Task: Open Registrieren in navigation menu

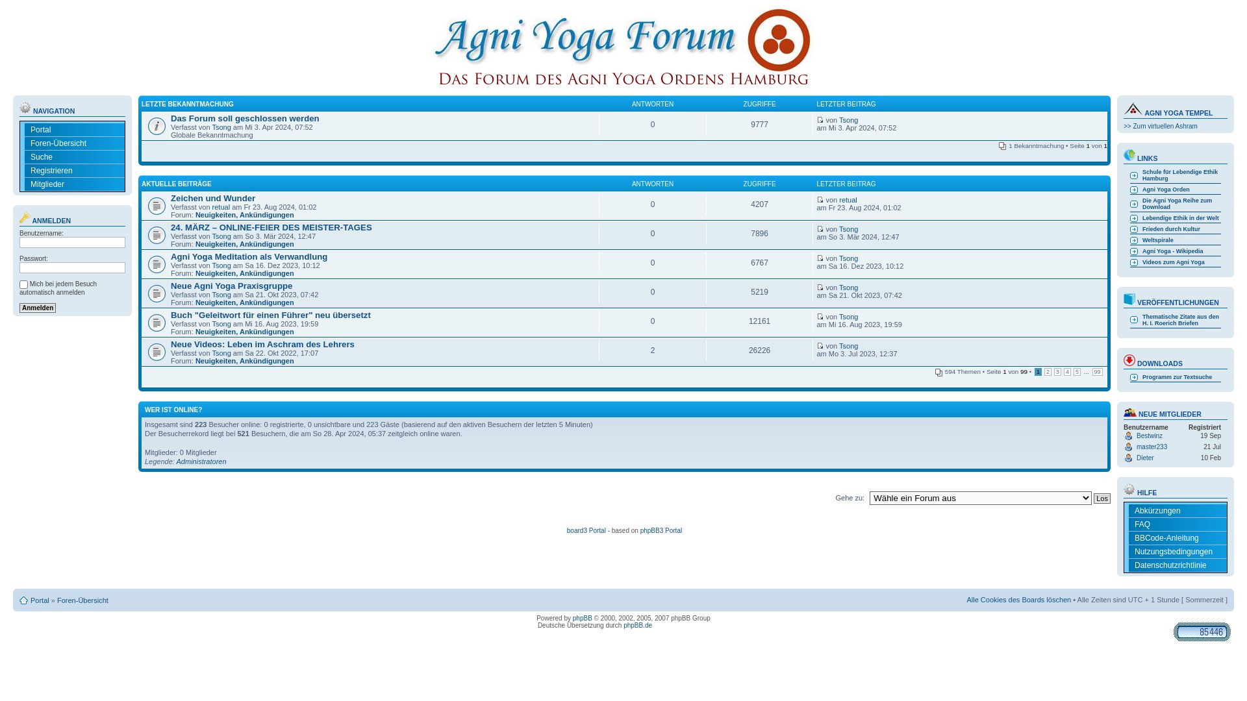Action: coord(75,171)
